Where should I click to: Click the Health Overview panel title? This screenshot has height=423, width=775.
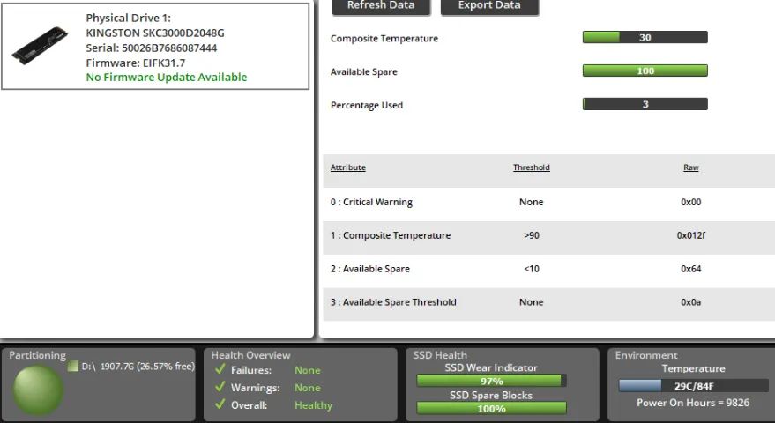tap(250, 355)
